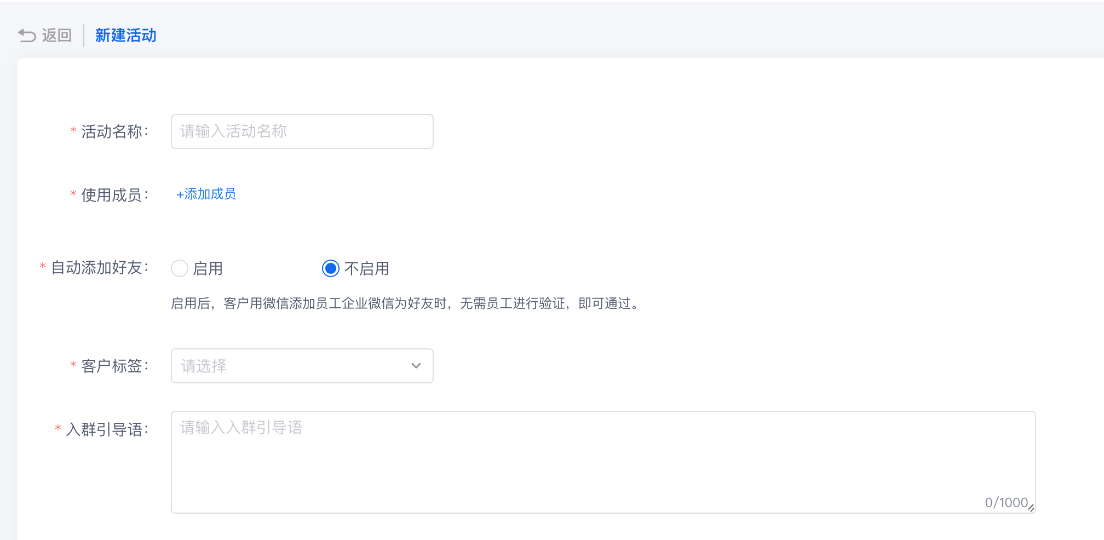Select the 新建活动 page title tab
Viewport: 1104px width, 540px height.
pos(126,36)
